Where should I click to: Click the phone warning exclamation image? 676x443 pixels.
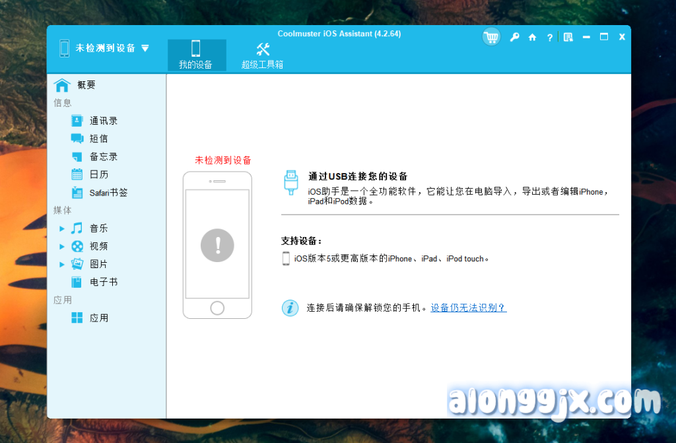pyautogui.click(x=217, y=245)
